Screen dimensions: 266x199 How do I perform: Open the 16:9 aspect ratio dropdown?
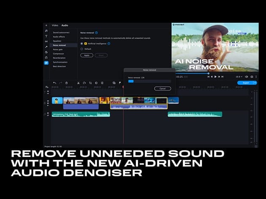tap(239, 77)
